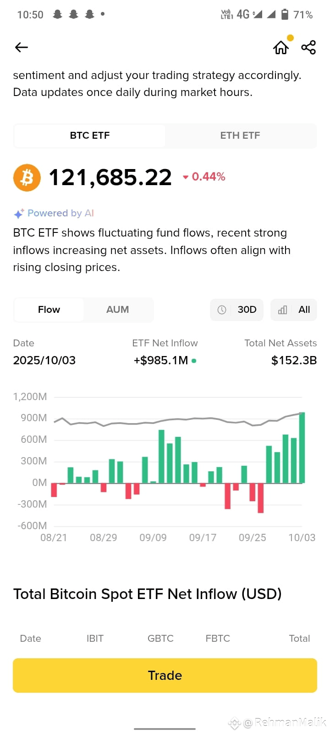This screenshot has width=330, height=735.
Task: Select the ETH ETF tab
Action: pyautogui.click(x=240, y=136)
